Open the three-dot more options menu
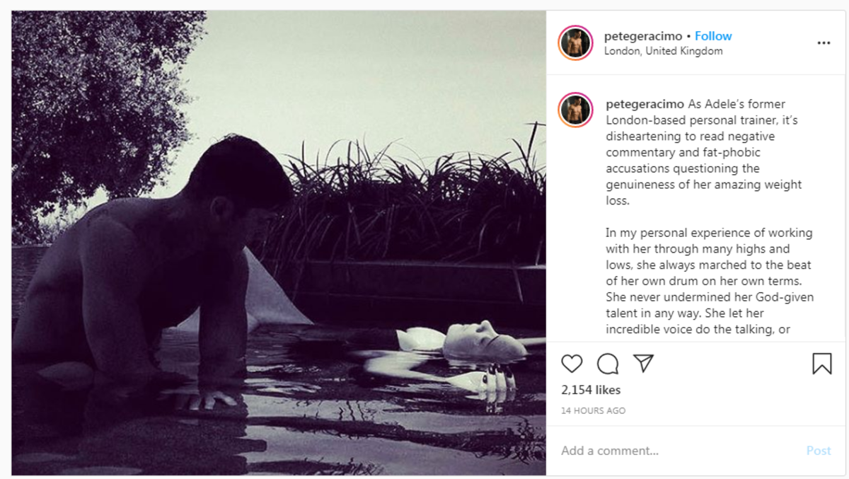This screenshot has height=479, width=849. (x=824, y=43)
